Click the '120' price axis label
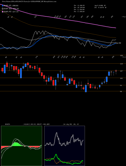Image resolution: width=126 pixels, height=166 pixels. click(x=121, y=56)
